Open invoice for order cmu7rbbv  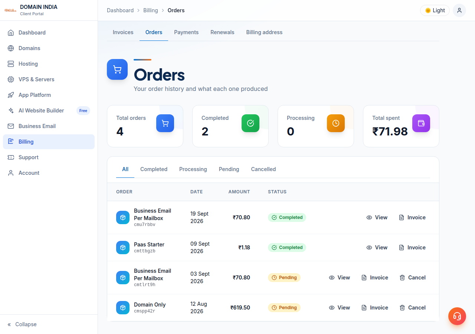pyautogui.click(x=412, y=217)
